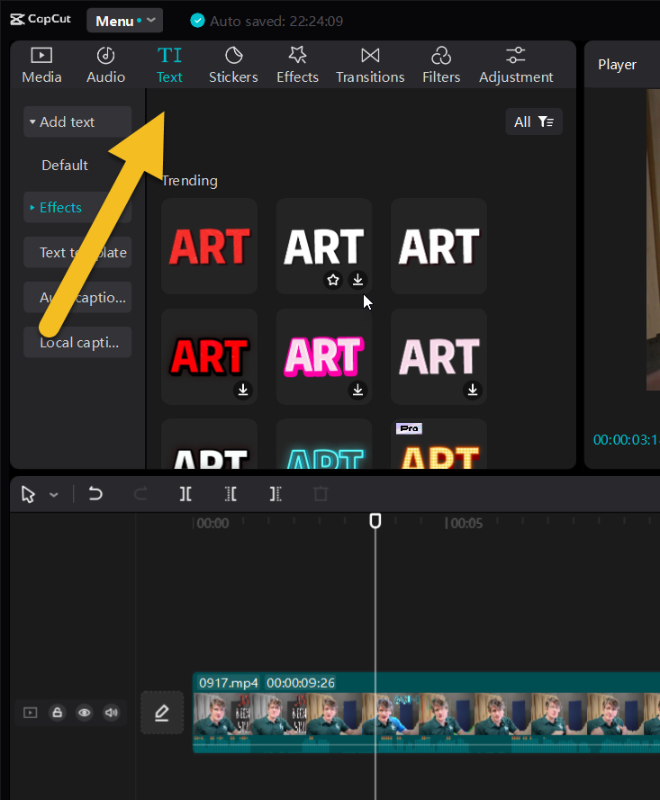Image resolution: width=660 pixels, height=800 pixels.
Task: Select the red black-outlined ART thumbnail
Action: (209, 356)
